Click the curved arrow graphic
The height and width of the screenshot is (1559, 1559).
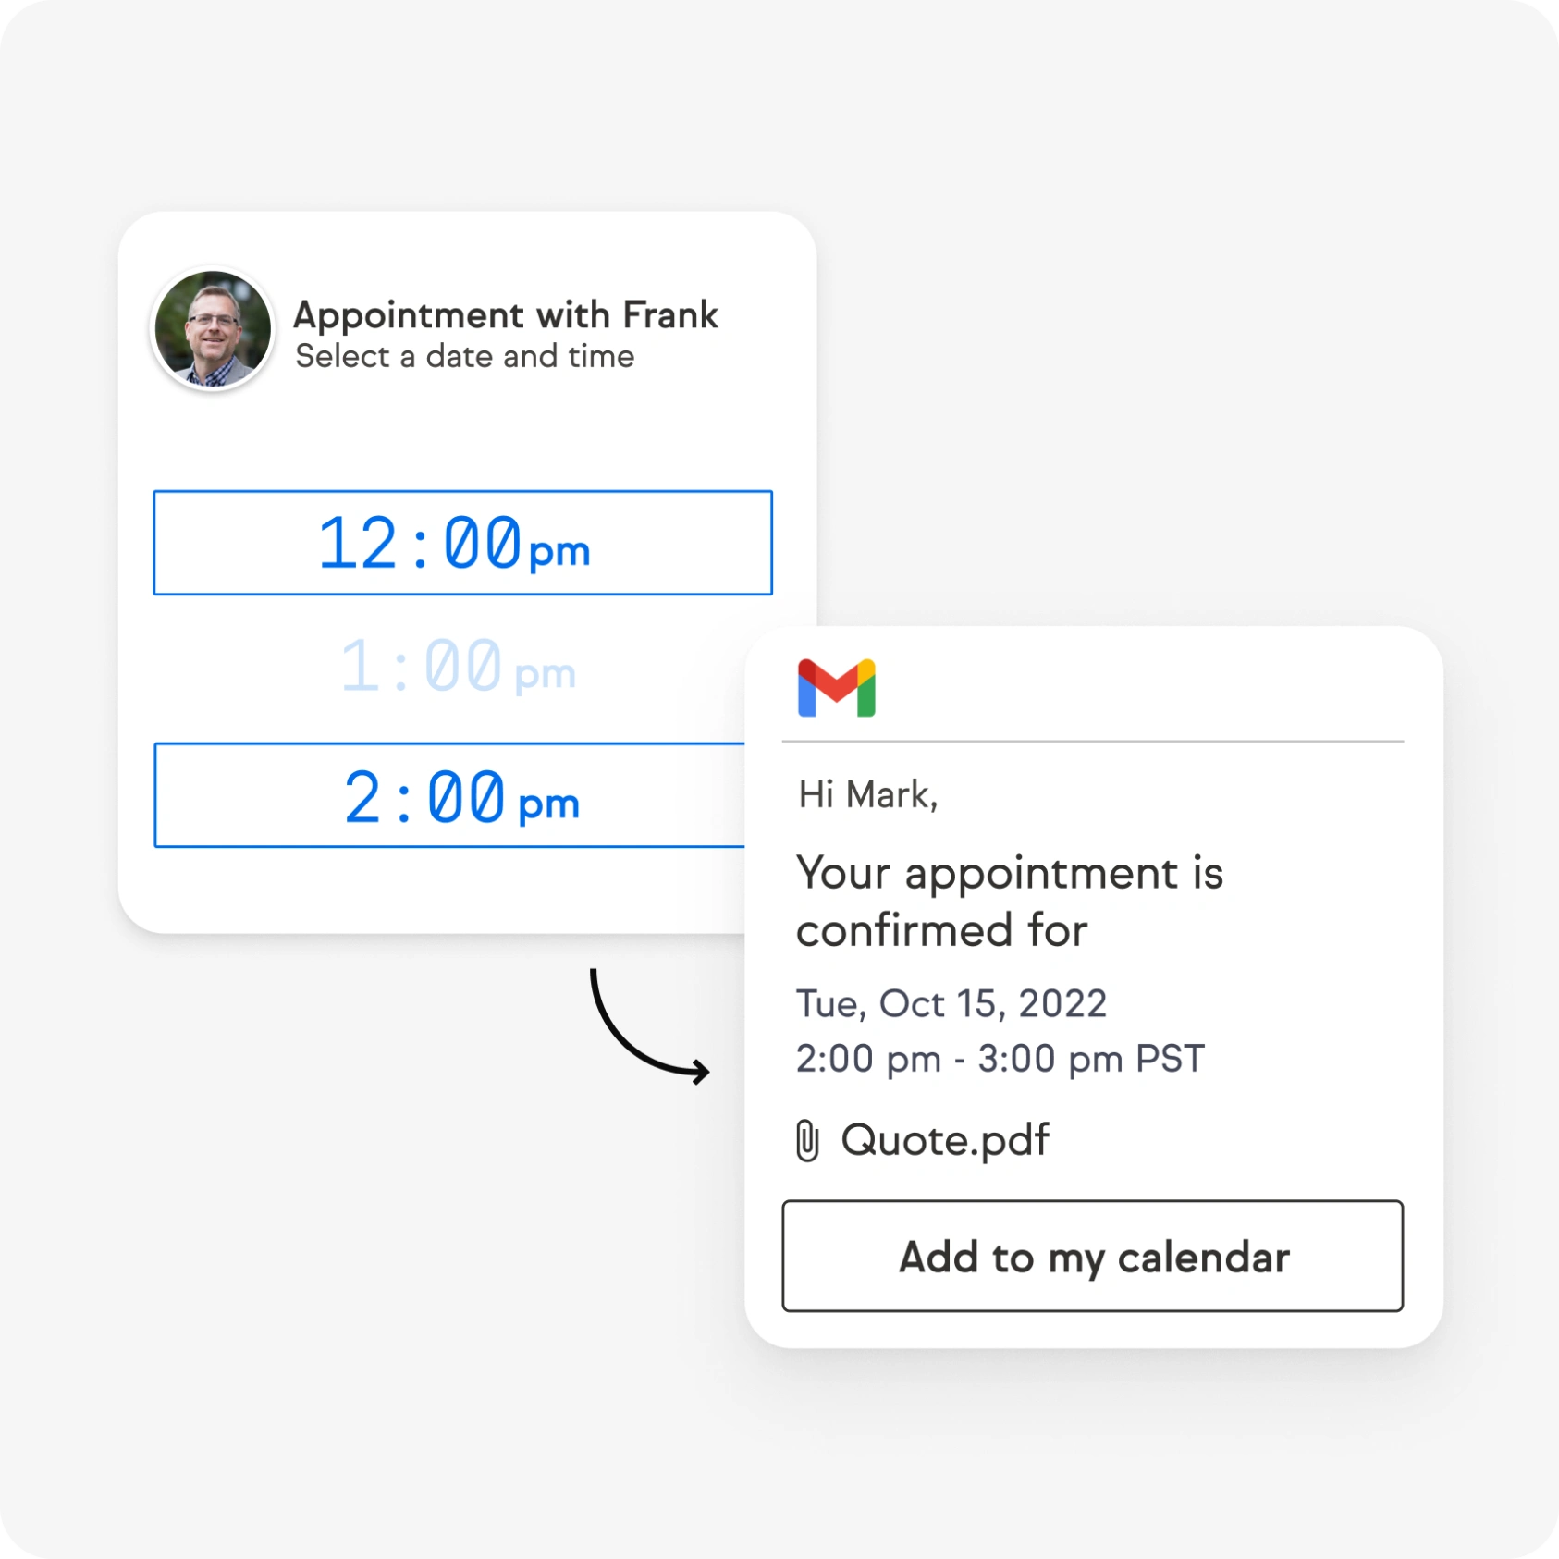[649, 1025]
